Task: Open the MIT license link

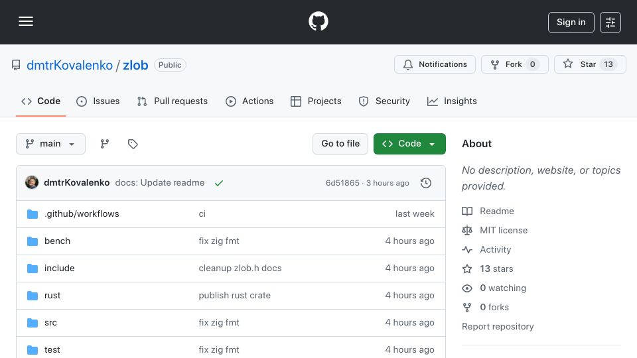Action: click(x=504, y=230)
